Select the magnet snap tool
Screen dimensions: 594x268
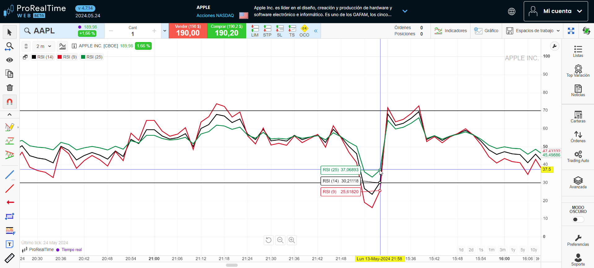point(10,102)
